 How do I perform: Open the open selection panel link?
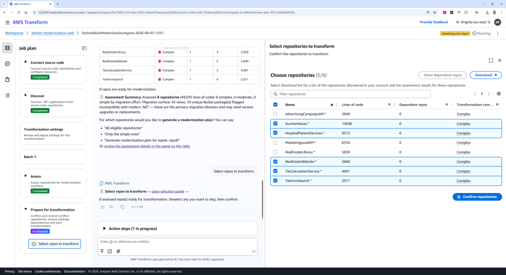tap(168, 192)
